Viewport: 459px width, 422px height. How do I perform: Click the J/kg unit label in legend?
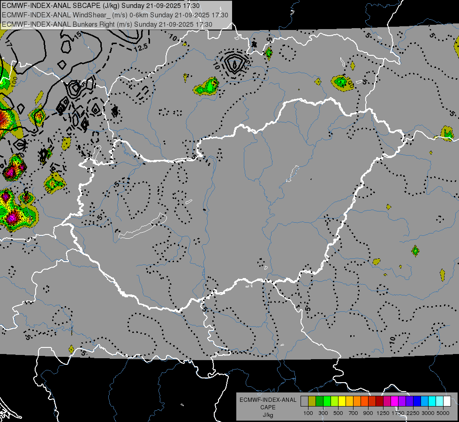click(x=268, y=415)
